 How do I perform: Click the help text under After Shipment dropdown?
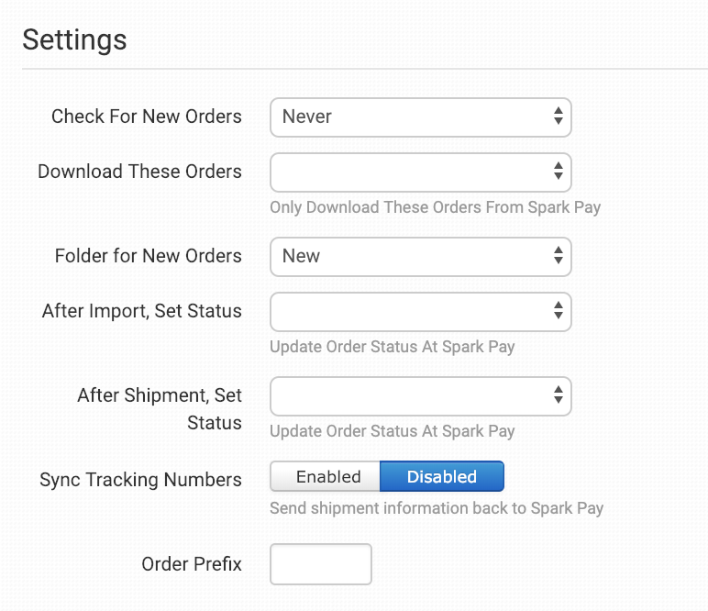[392, 431]
